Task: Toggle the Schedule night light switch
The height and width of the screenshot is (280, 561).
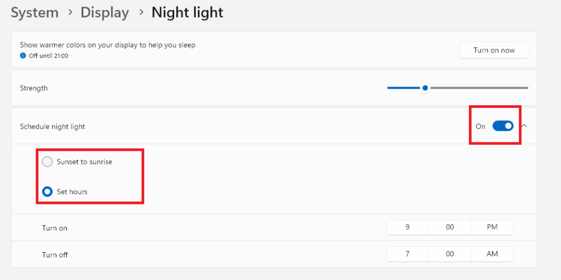Action: [502, 126]
